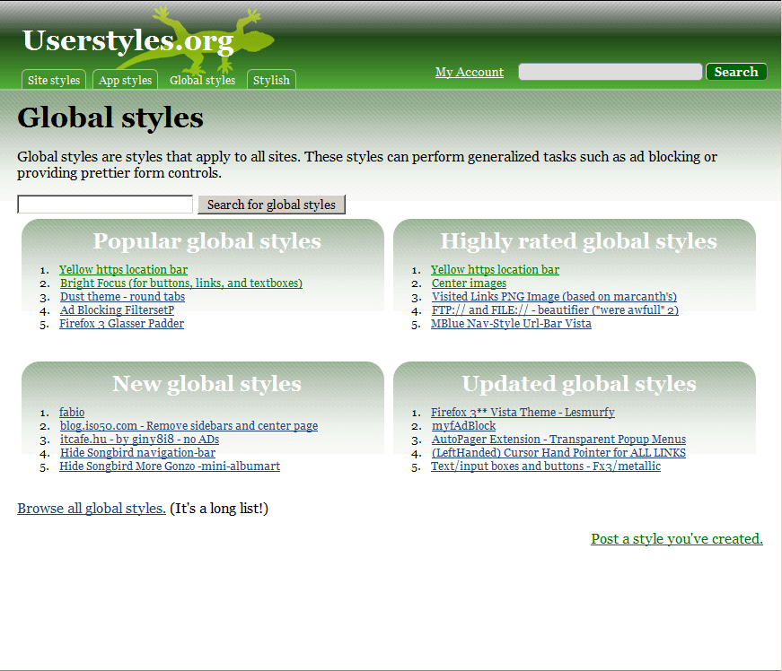The height and width of the screenshot is (671, 782).
Task: Open MBlue Nav-Style Url-Bar Vista
Action: pos(511,323)
